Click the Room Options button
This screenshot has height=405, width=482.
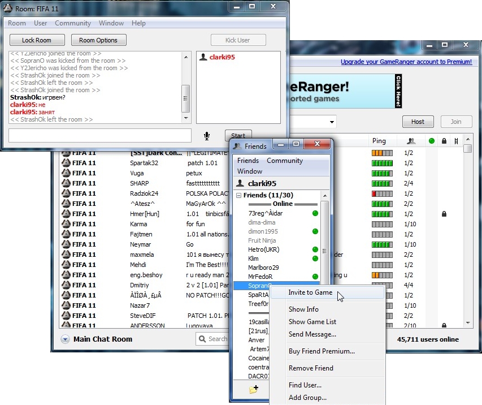coord(99,40)
